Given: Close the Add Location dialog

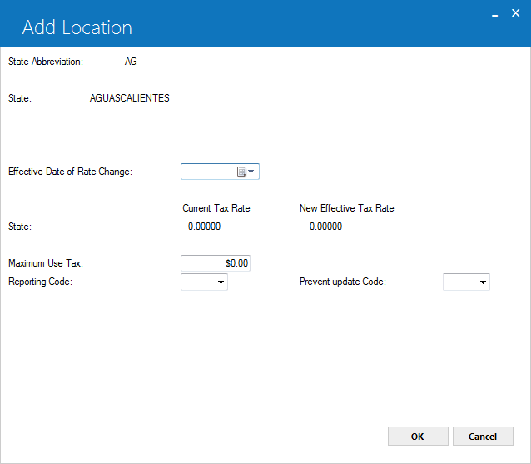Looking at the screenshot, I should (515, 13).
